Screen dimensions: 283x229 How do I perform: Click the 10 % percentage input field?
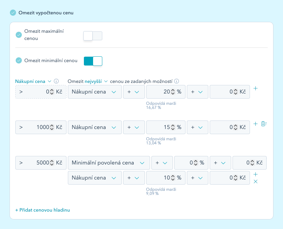tap(166, 178)
